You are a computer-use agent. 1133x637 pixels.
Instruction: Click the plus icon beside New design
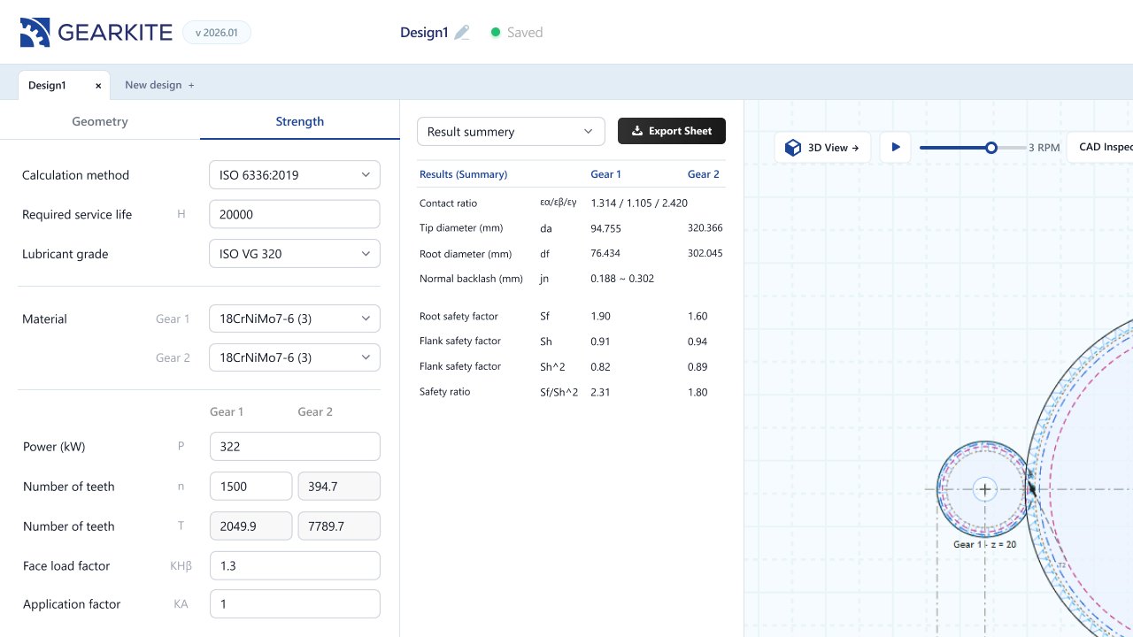[x=191, y=85]
